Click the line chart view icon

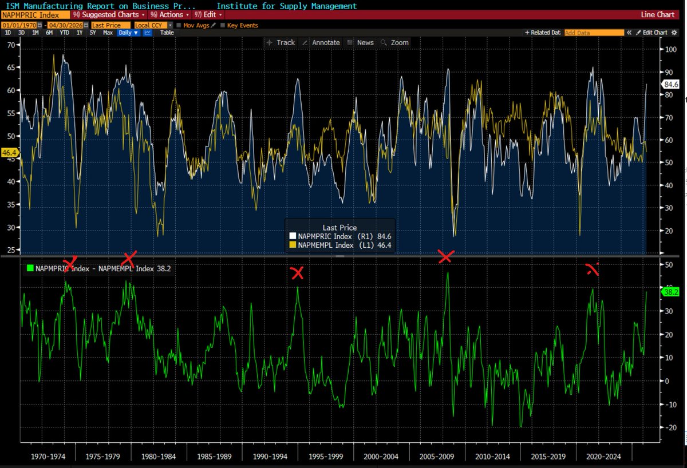click(x=147, y=33)
